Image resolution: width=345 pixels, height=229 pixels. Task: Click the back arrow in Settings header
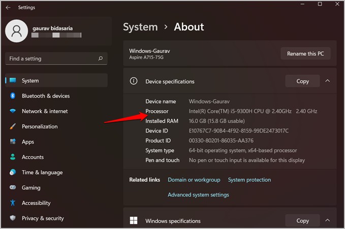[x=8, y=8]
